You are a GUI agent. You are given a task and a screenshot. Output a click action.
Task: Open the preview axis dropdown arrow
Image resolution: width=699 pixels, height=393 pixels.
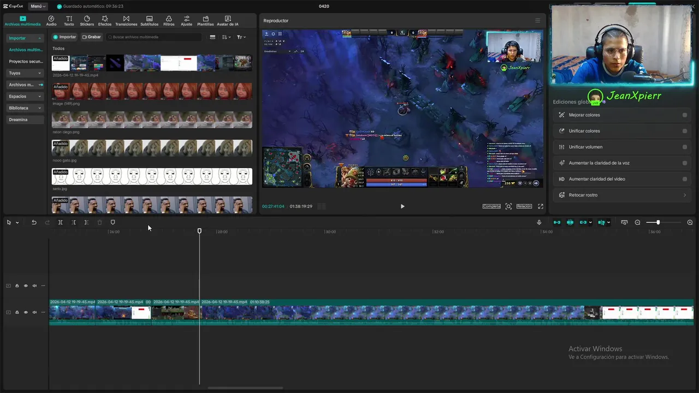point(608,223)
